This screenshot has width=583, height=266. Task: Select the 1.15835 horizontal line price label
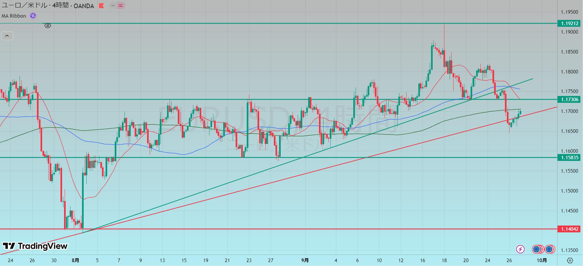click(x=570, y=158)
